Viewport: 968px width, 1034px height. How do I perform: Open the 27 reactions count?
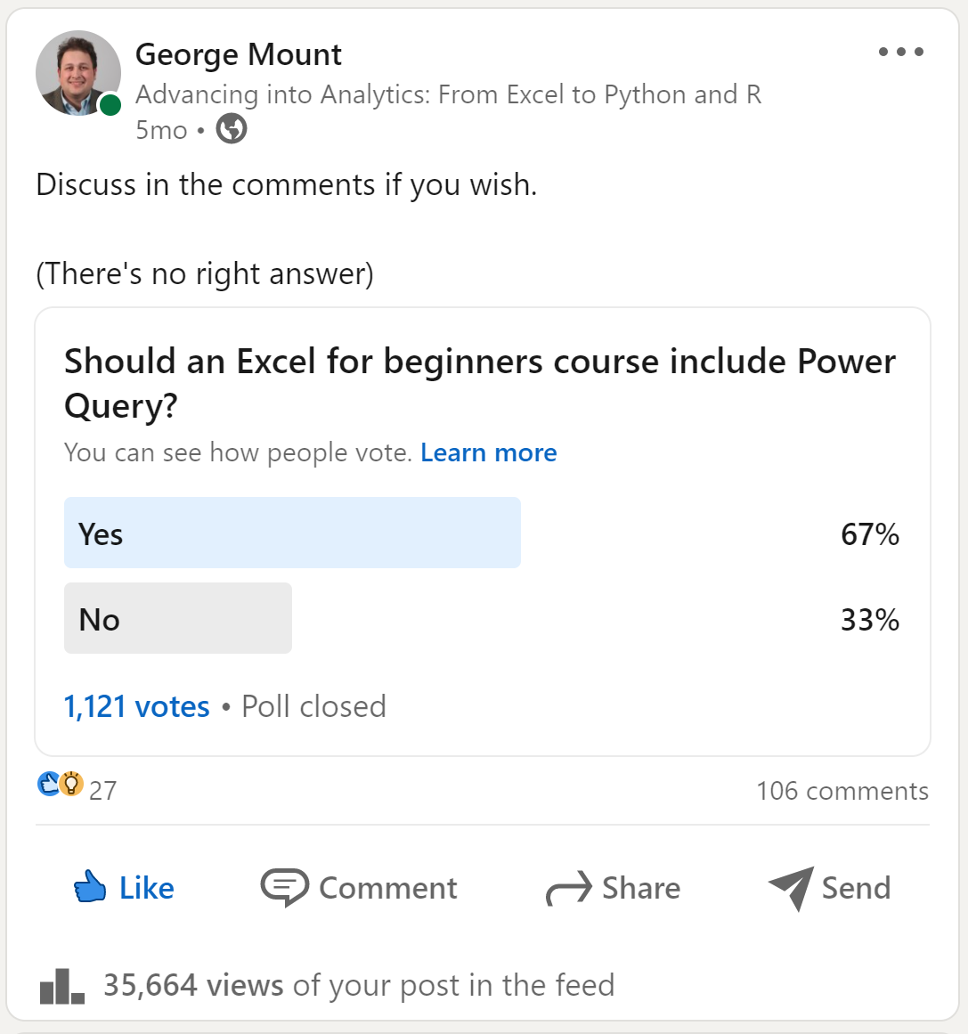103,790
